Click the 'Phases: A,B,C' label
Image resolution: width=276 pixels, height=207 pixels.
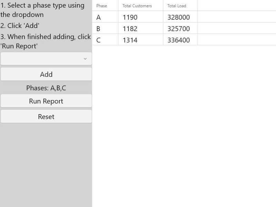pos(46,88)
